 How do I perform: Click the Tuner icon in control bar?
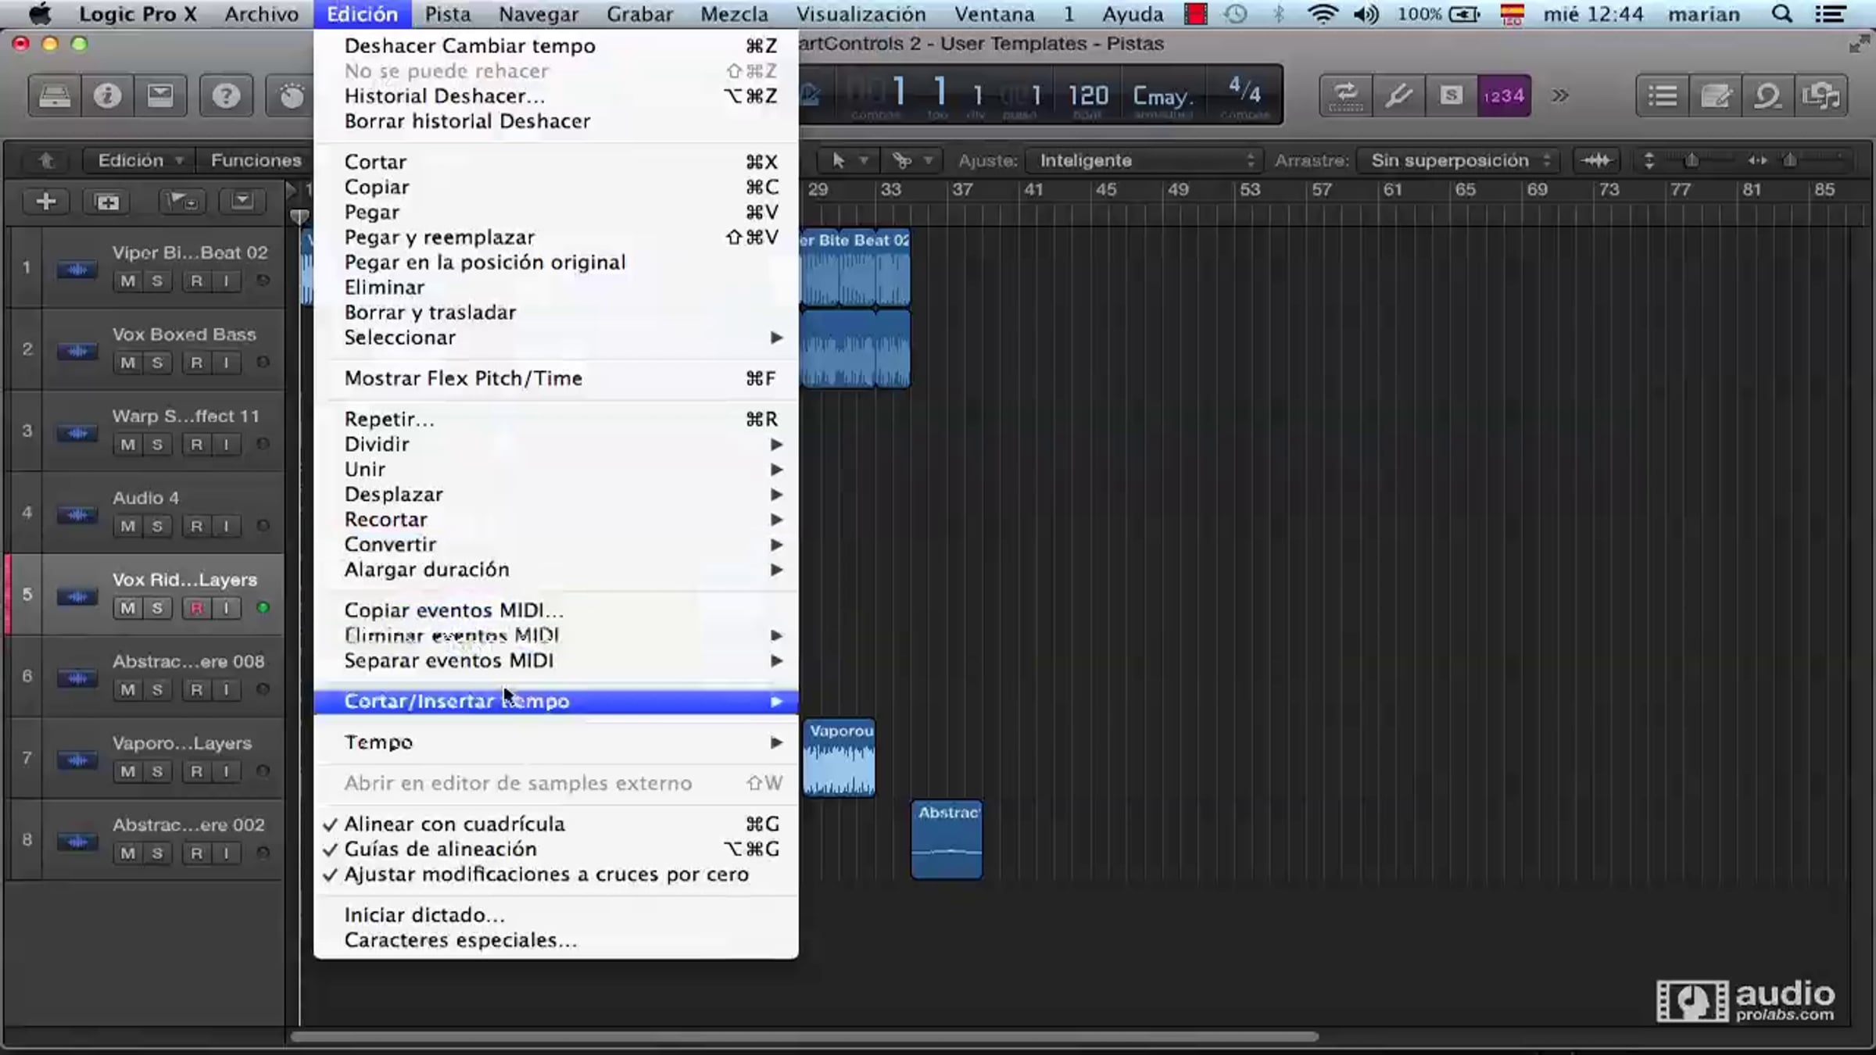coord(1398,95)
